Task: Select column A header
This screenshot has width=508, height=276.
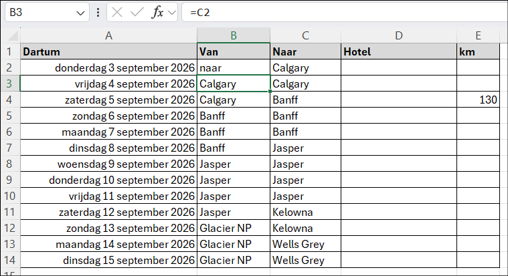Action: pyautogui.click(x=108, y=35)
